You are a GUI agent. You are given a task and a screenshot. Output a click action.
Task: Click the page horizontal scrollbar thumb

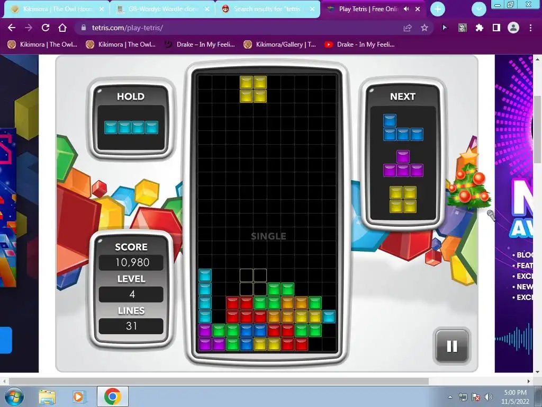point(219,381)
